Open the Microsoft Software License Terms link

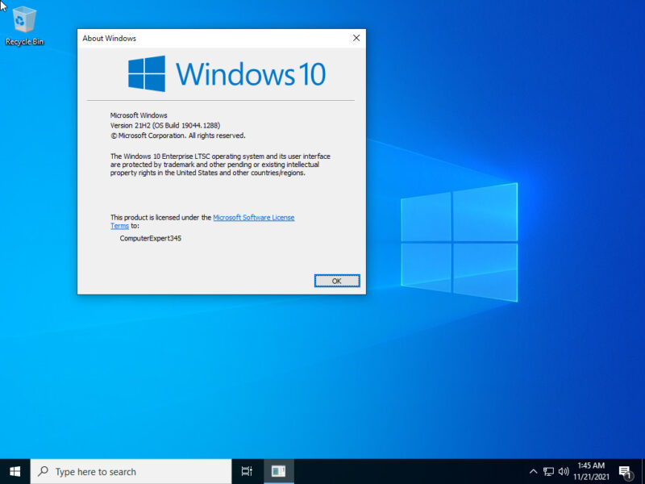pos(252,217)
